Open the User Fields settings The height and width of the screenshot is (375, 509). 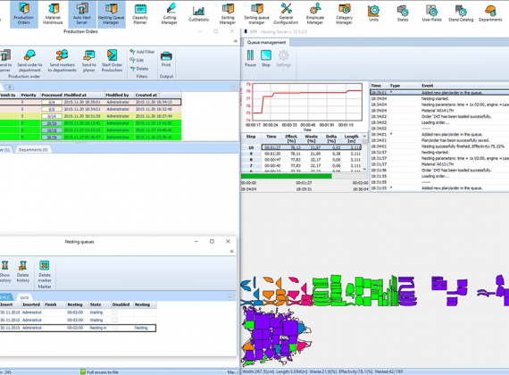431,13
